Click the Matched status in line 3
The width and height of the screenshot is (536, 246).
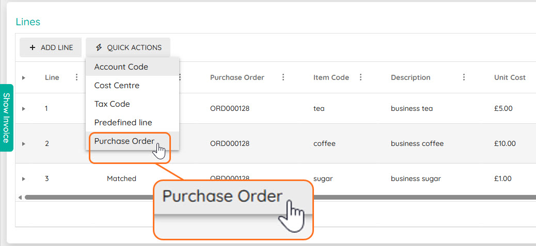[x=121, y=178]
